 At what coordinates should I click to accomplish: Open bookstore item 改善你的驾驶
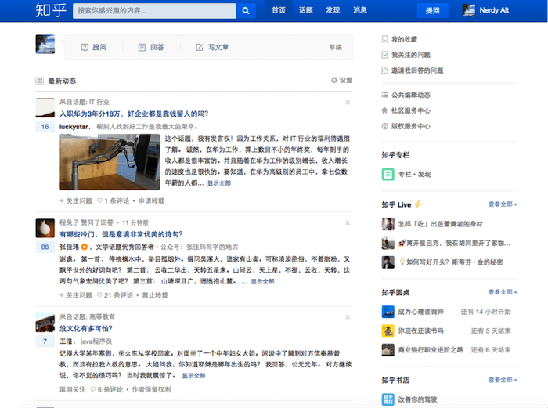coord(417,399)
